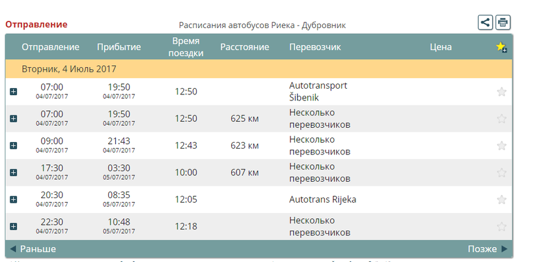Expand the Autotrans Rijeka 20:30 row

14,199
